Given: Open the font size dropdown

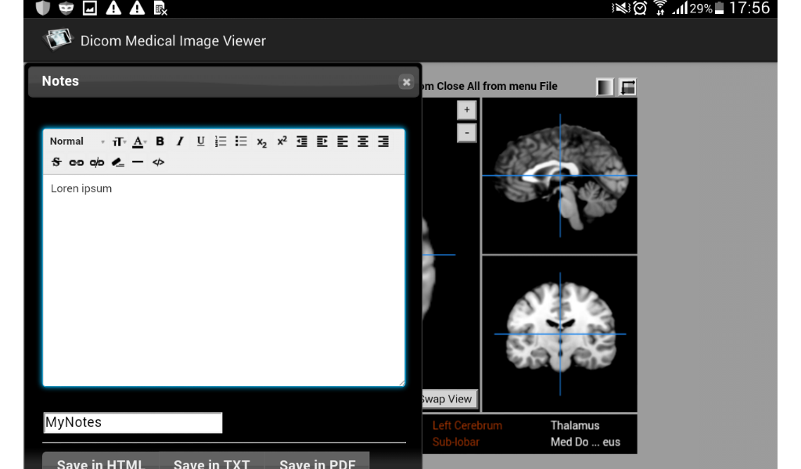Looking at the screenshot, I should click(x=117, y=141).
